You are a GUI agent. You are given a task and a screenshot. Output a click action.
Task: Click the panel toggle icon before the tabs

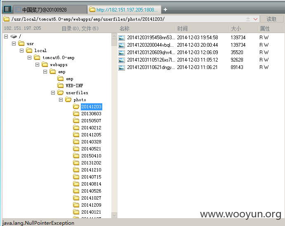7,9
